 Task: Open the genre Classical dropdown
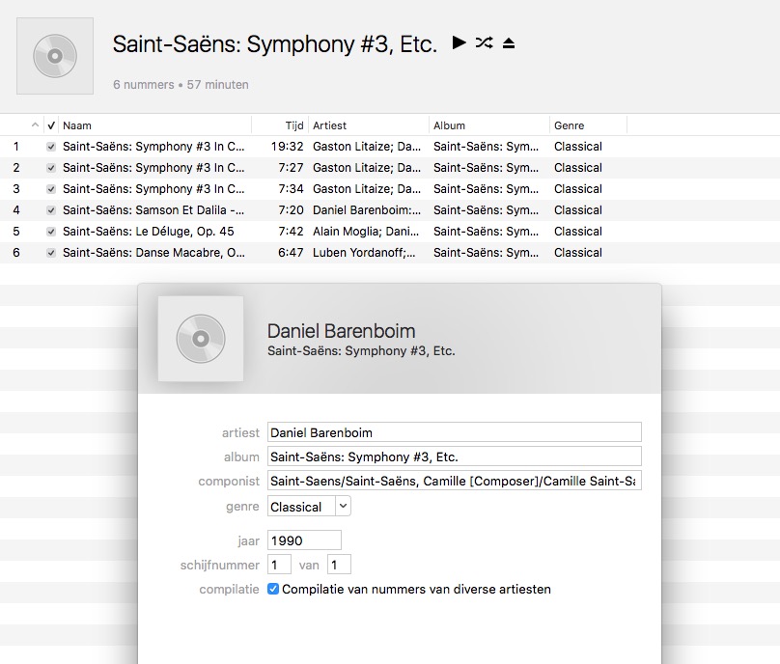click(343, 507)
